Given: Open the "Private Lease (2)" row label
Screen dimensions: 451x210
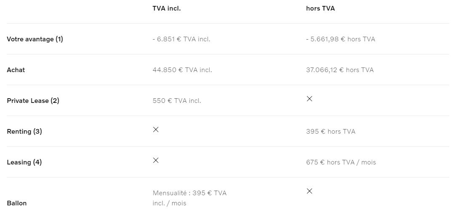Looking at the screenshot, I should pos(33,101).
